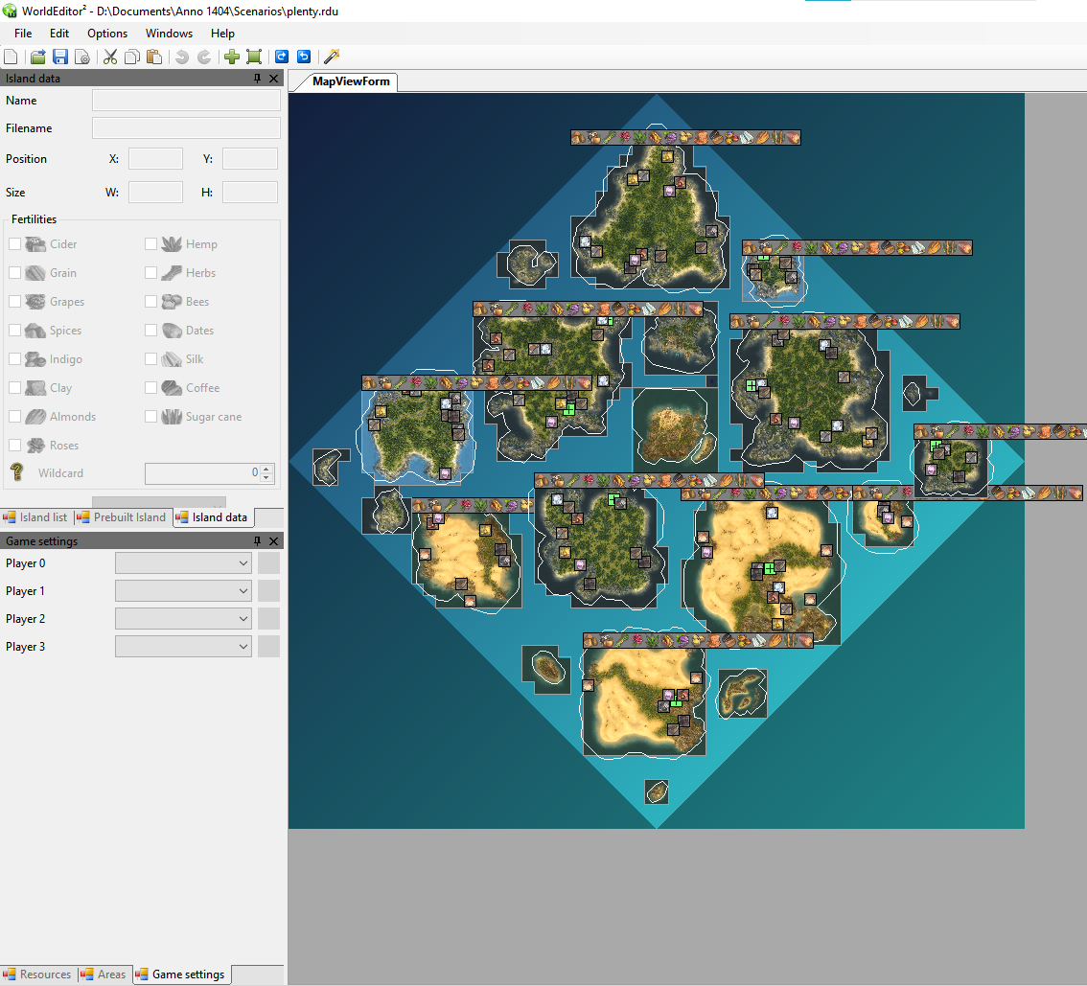
Task: Click the blue rotate counterclockwise icon
Action: pyautogui.click(x=304, y=57)
